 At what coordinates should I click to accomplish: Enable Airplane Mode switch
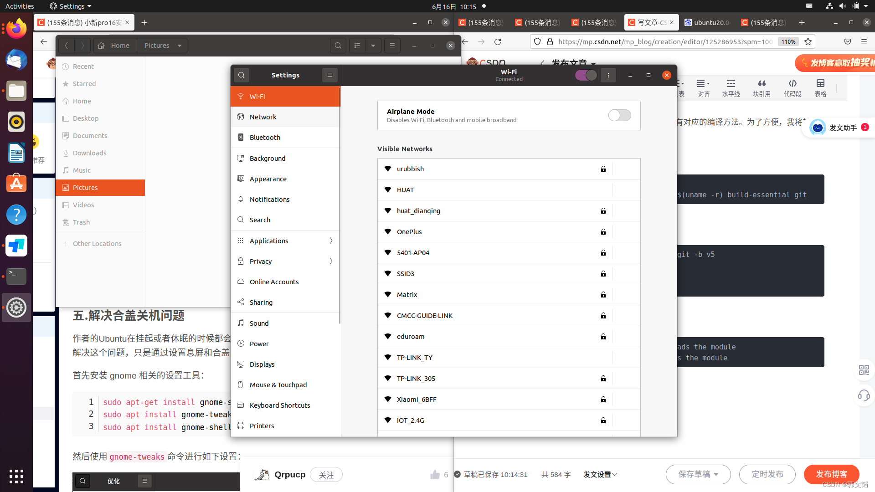click(x=619, y=115)
